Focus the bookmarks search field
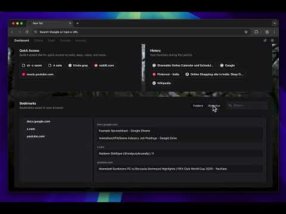 pyautogui.click(x=248, y=105)
